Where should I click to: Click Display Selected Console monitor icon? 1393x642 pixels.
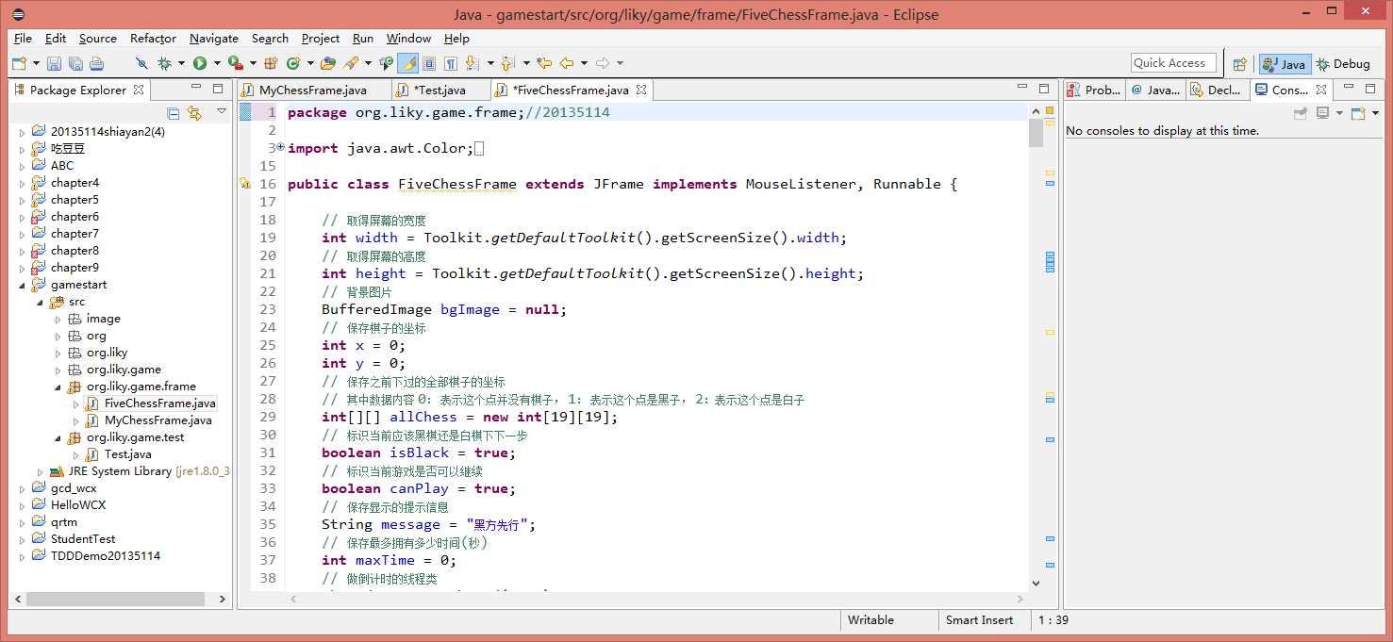pos(1322,113)
